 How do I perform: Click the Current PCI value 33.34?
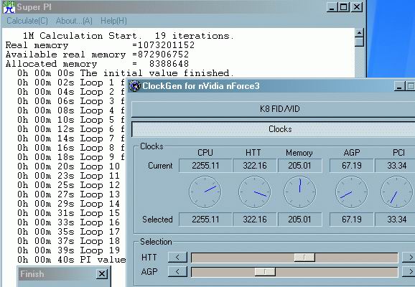tap(396, 166)
